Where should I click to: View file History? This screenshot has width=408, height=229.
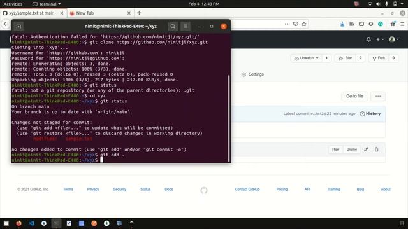(370, 114)
